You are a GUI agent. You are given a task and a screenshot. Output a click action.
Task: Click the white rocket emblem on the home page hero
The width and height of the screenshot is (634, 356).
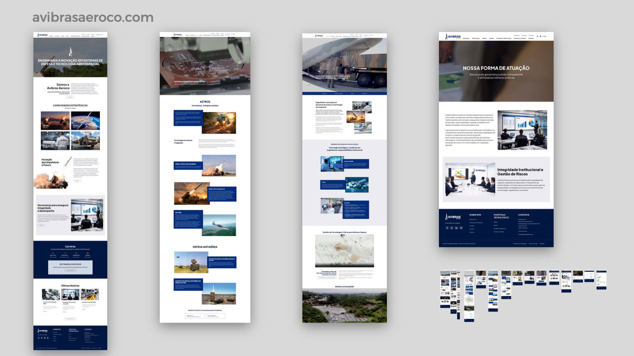[x=71, y=51]
